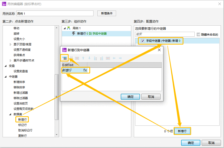
Task: Confirm the repeater dialog with 确定
Action: 130,97
